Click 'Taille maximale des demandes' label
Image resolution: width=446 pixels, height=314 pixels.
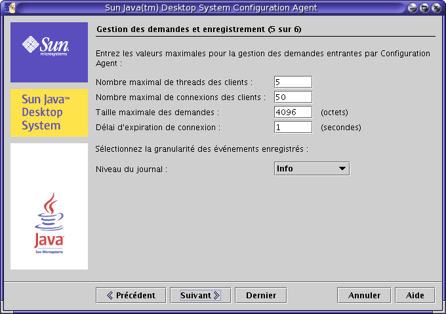point(157,113)
